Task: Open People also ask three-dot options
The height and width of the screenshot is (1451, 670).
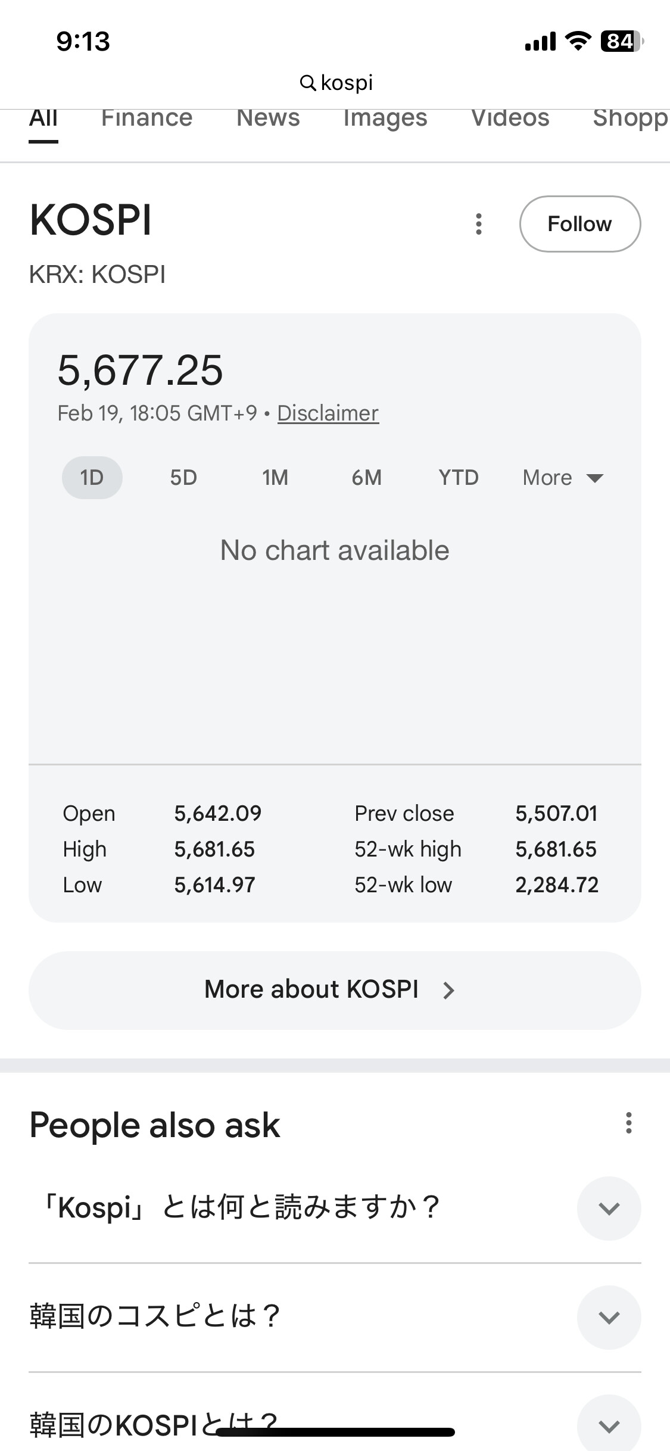Action: pyautogui.click(x=628, y=1123)
